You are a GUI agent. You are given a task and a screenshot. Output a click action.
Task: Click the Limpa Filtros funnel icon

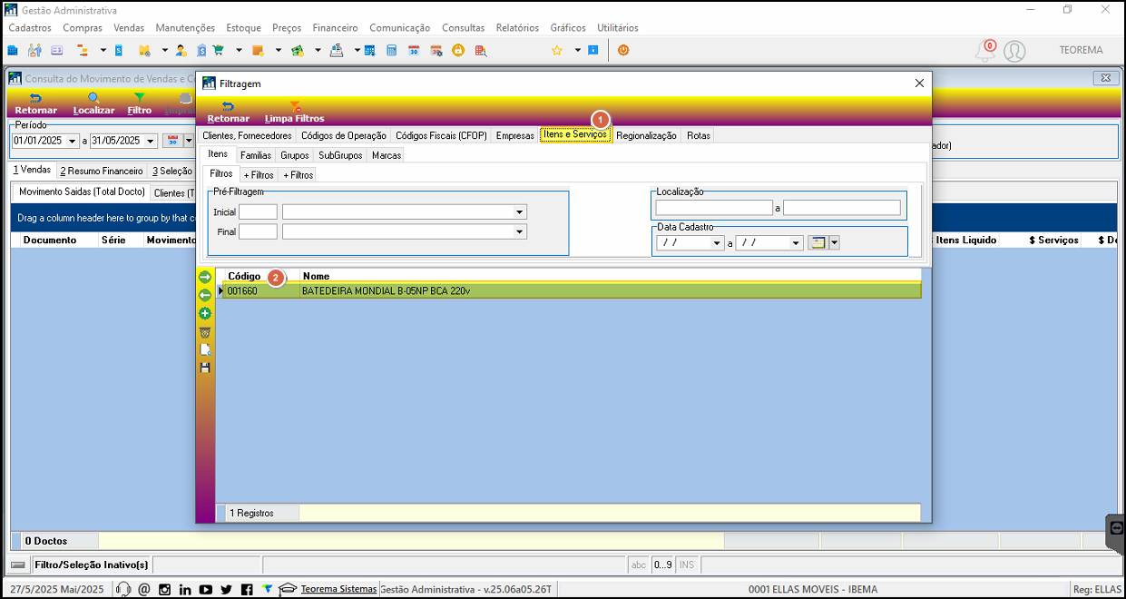(x=295, y=106)
